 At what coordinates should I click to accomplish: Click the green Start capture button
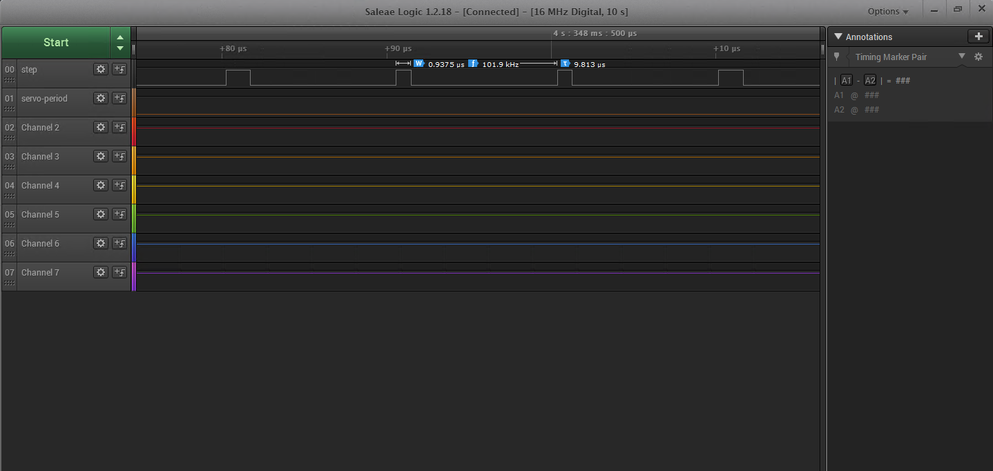[x=56, y=42]
